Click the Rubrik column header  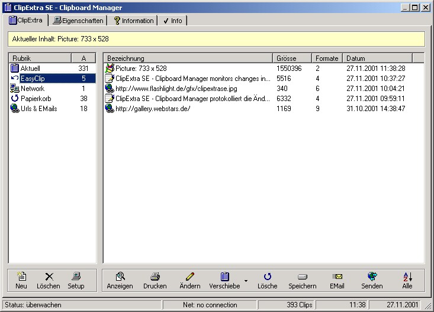click(x=40, y=58)
